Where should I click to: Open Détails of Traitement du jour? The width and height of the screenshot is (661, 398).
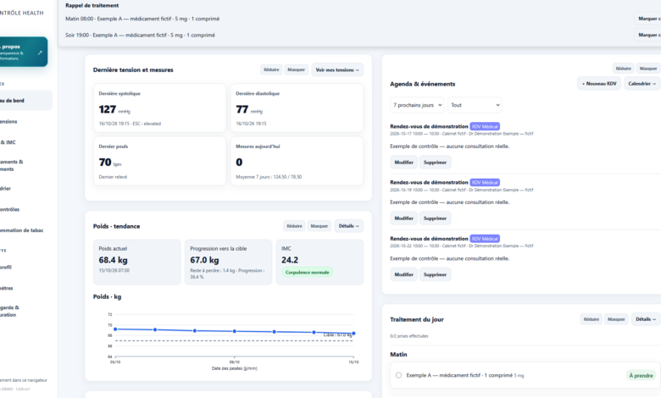(646, 319)
